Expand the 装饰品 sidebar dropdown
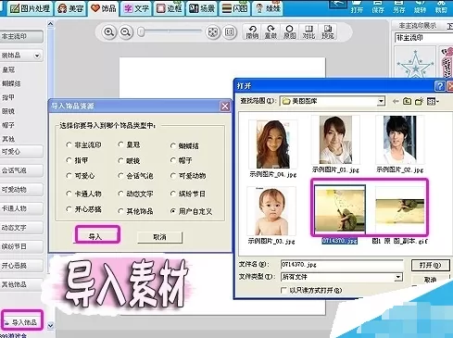Screen dimensions: 453x338 (x=37, y=56)
